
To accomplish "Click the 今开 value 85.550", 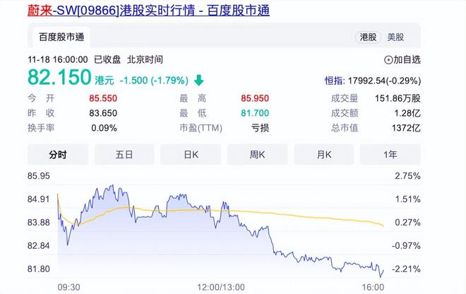I will [x=103, y=98].
